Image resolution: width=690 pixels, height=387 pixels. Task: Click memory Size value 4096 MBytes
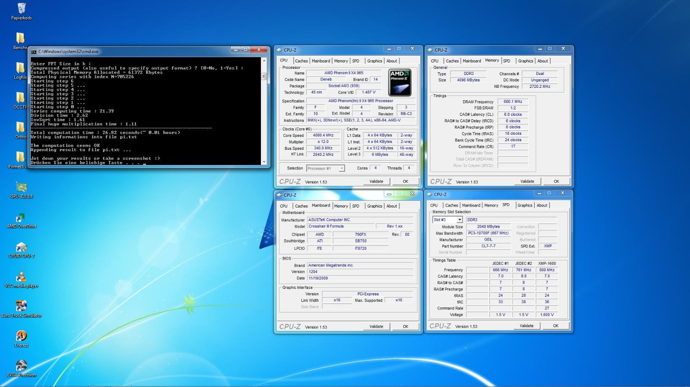pos(468,80)
